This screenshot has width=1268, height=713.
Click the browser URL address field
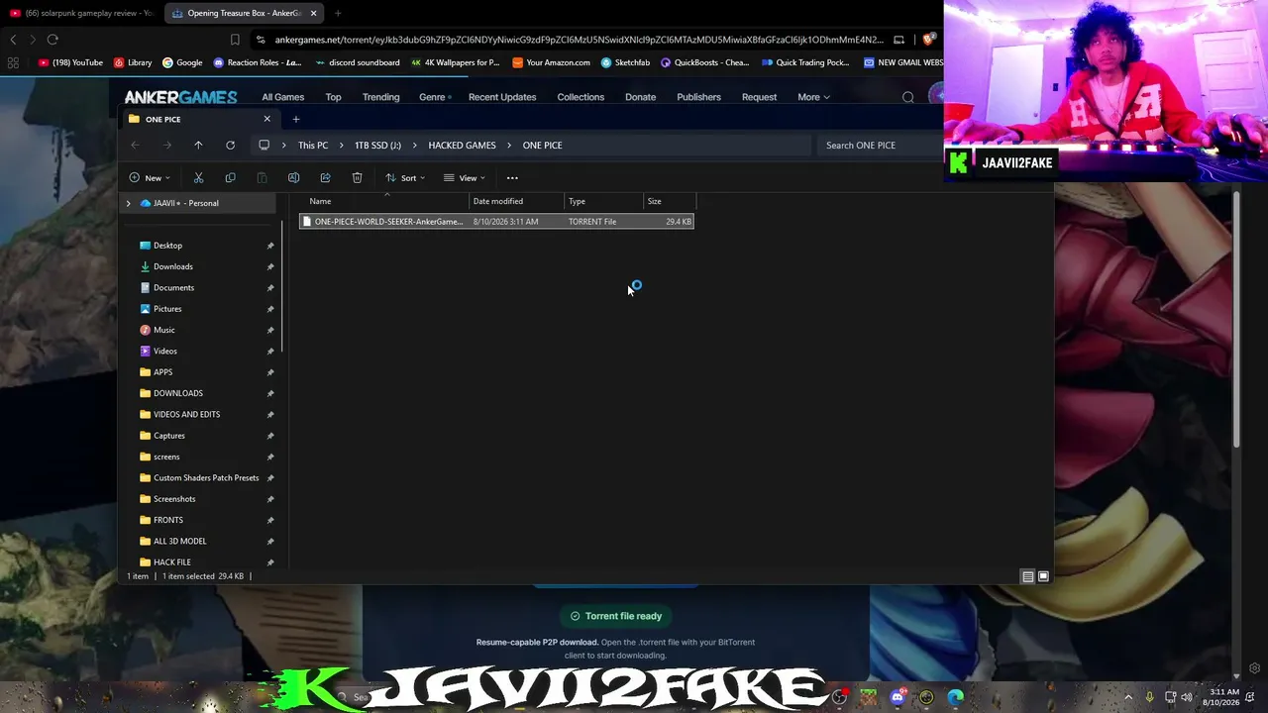pyautogui.click(x=579, y=40)
